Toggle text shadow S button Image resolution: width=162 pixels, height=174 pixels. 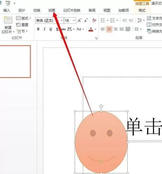pos(57,29)
